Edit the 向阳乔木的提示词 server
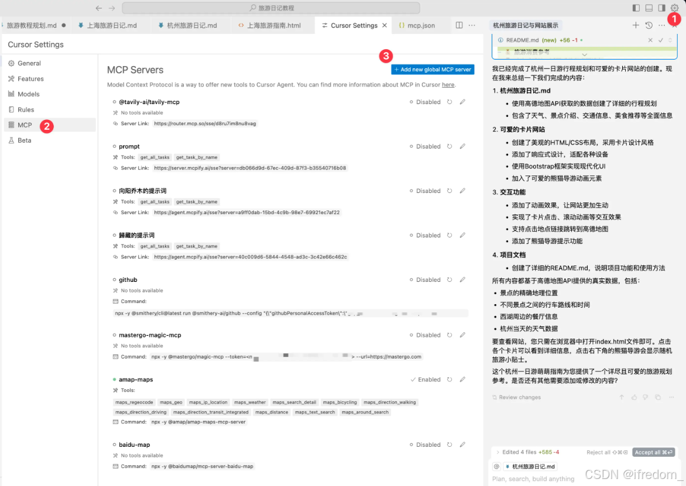Screen dimensions: 686x486 462,191
